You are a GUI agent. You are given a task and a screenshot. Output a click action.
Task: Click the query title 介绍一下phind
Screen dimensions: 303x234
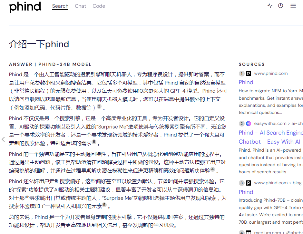[39, 44]
